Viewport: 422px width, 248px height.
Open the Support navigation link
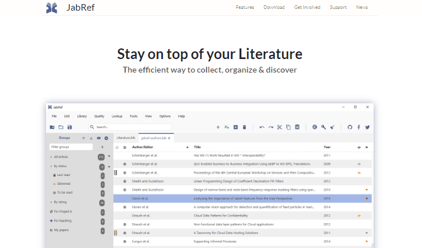338,7
